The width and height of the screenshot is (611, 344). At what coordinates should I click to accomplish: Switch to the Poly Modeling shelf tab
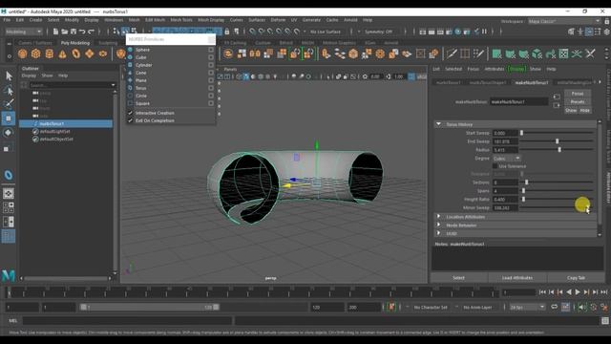(75, 43)
